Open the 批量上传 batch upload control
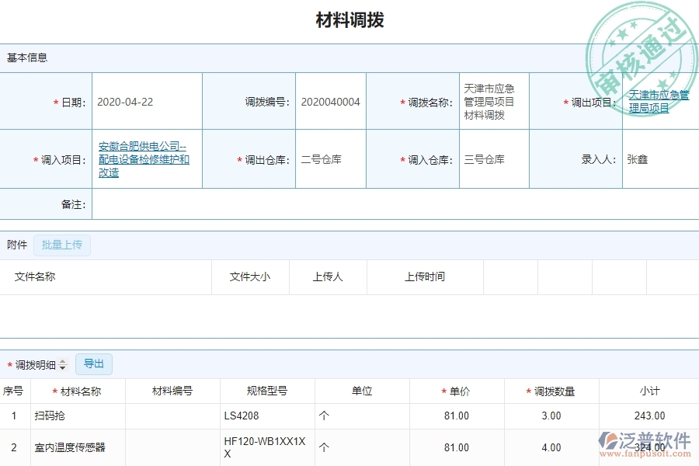The height and width of the screenshot is (466, 699). [x=62, y=245]
